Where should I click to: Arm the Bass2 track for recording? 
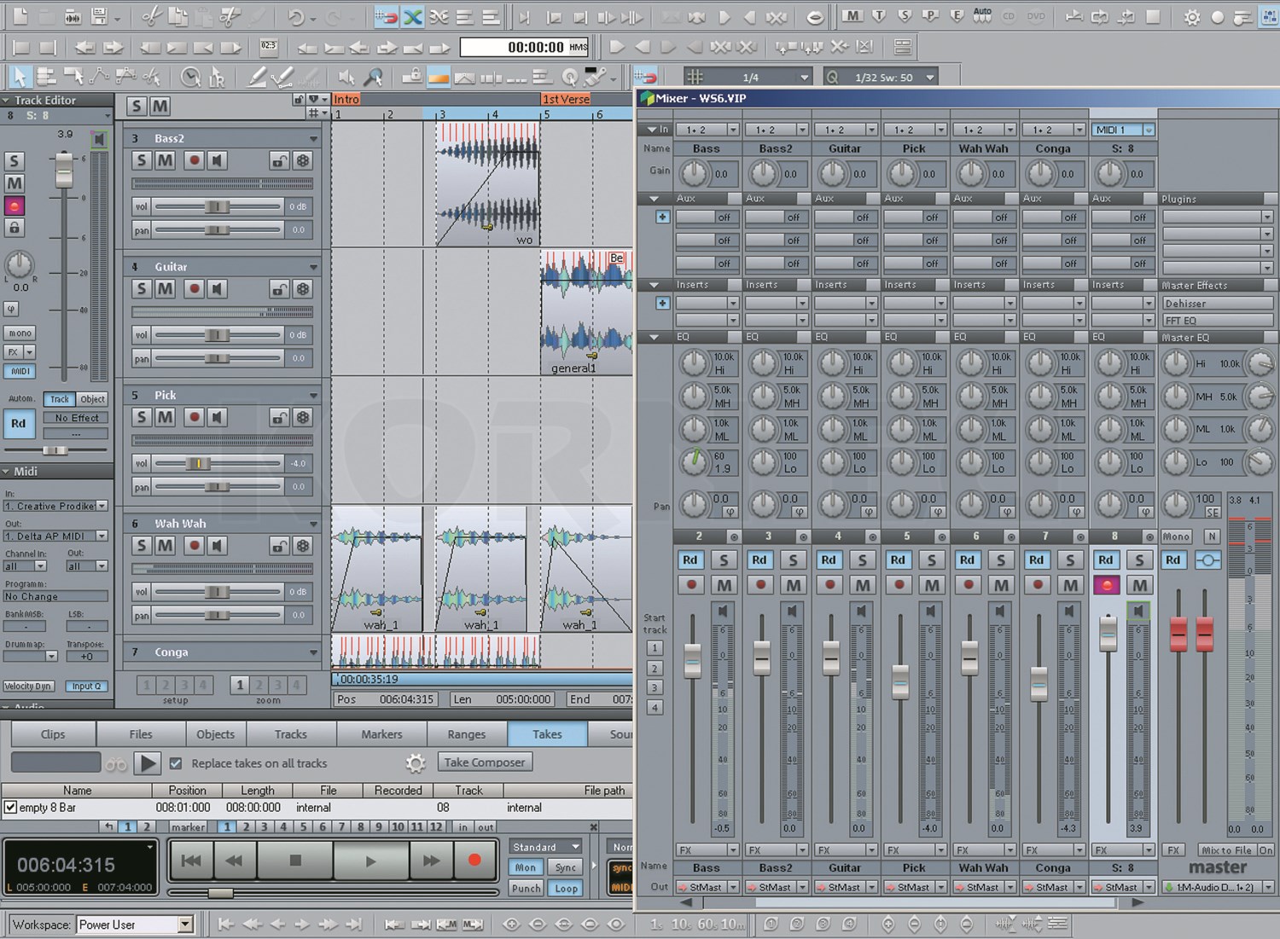click(x=195, y=160)
